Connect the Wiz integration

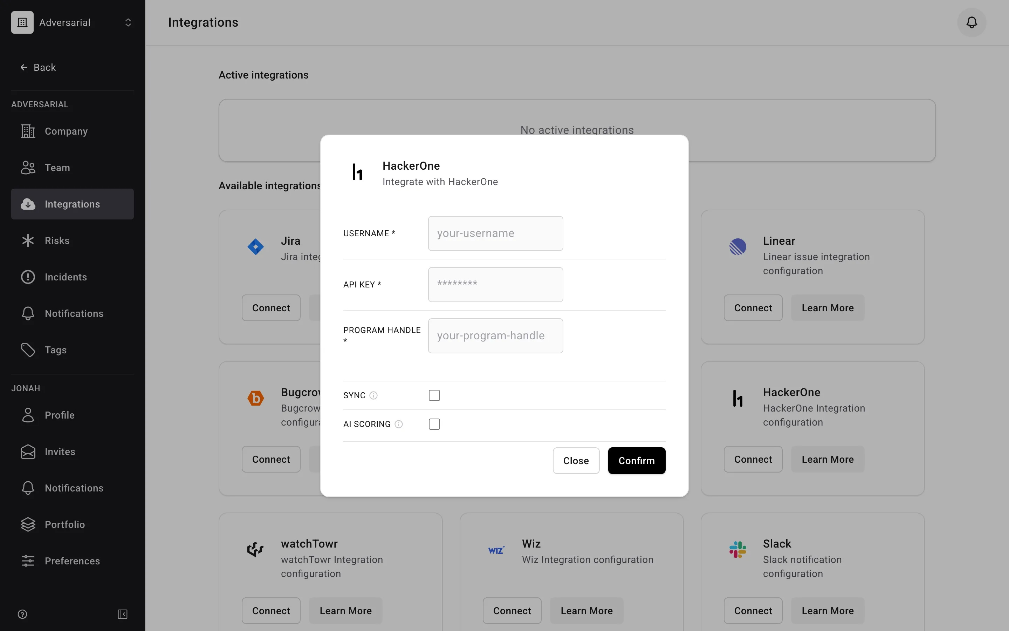[x=512, y=611]
